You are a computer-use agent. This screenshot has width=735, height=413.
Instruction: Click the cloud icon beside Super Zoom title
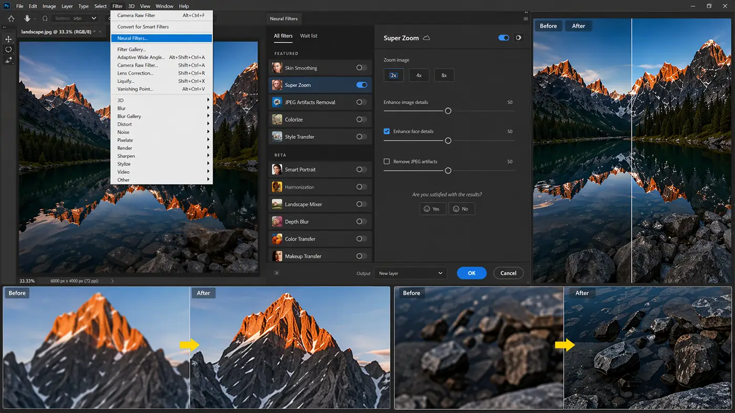tap(427, 38)
